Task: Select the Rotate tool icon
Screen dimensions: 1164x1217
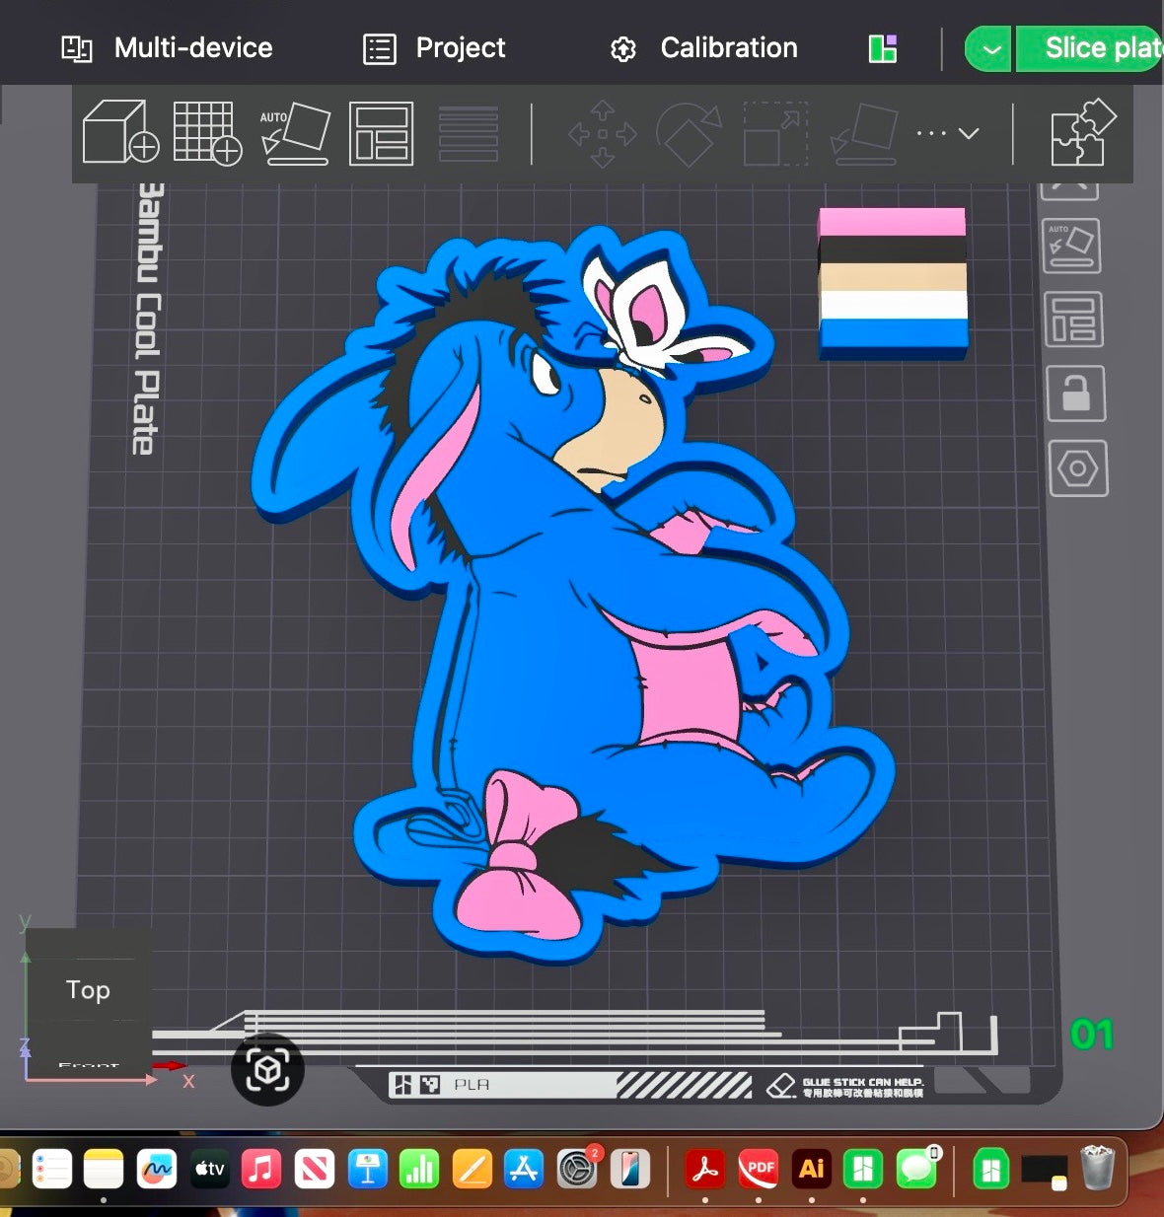Action: coord(689,133)
